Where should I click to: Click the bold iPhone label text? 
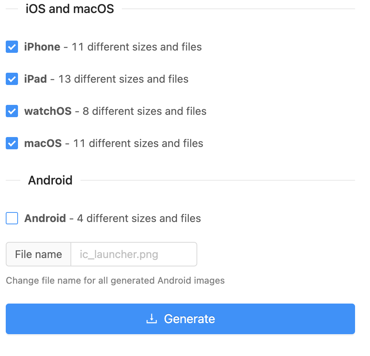click(42, 47)
